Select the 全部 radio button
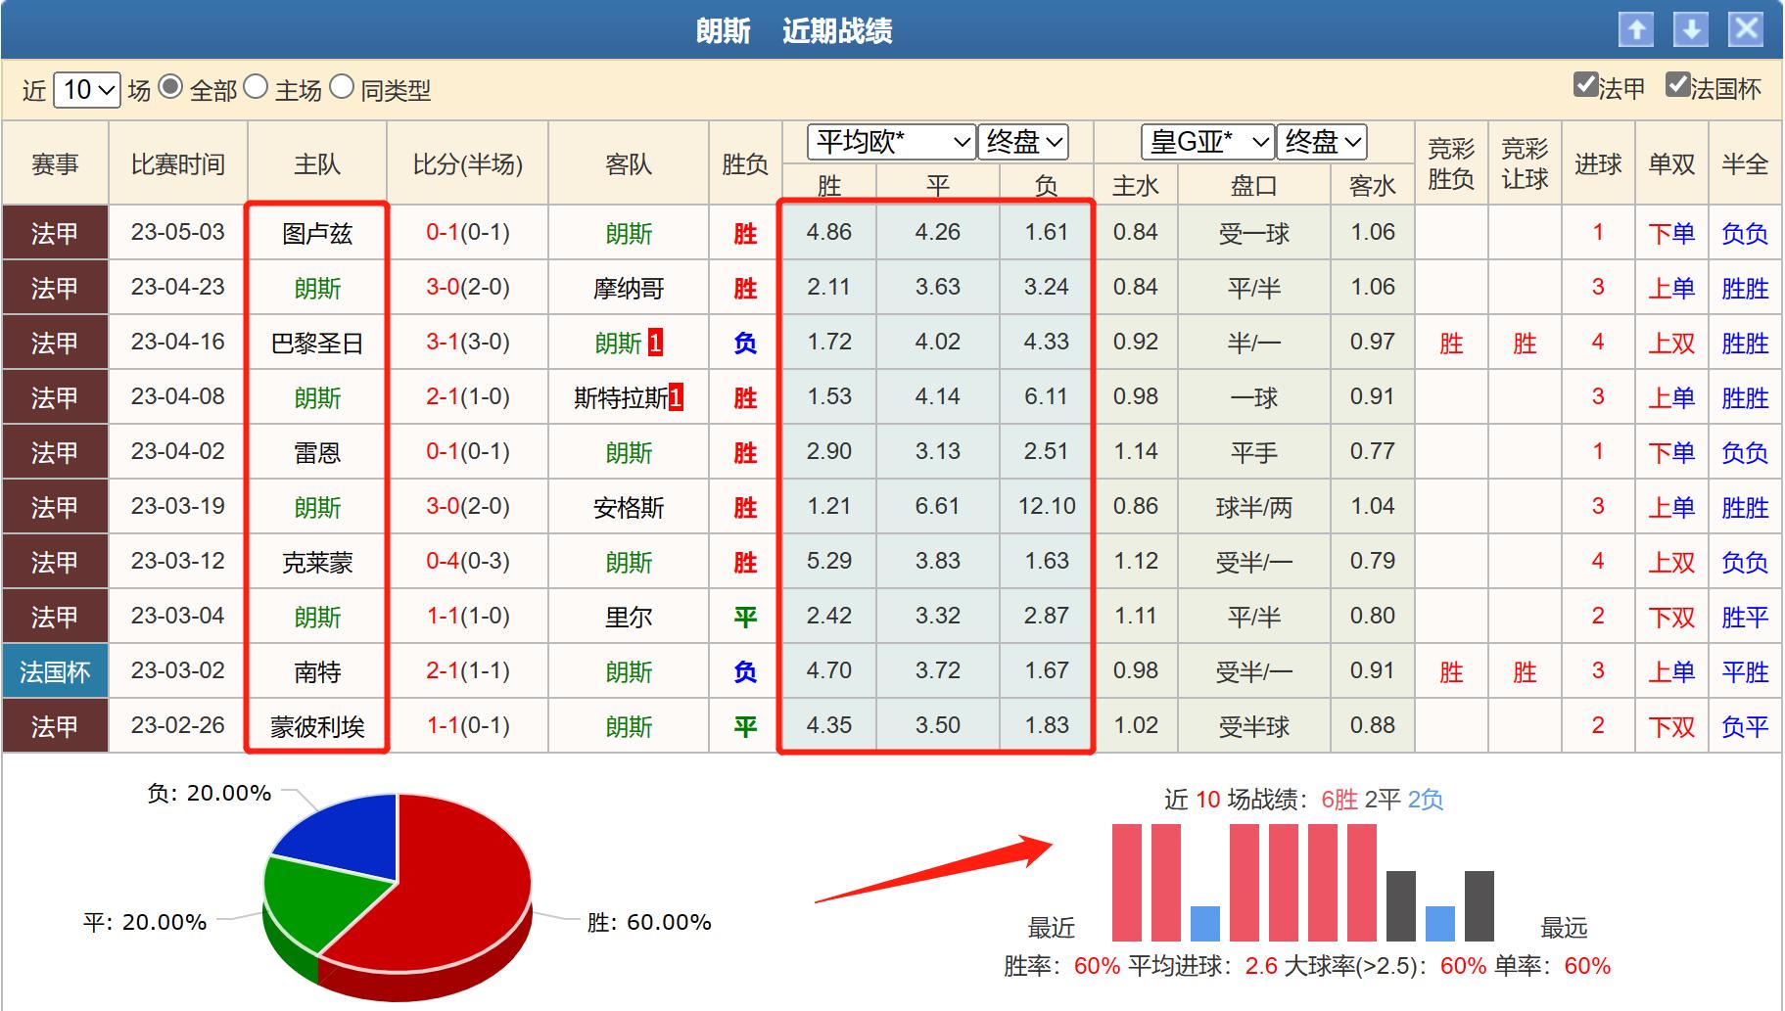Viewport: 1785px width, 1011px height. 170,88
